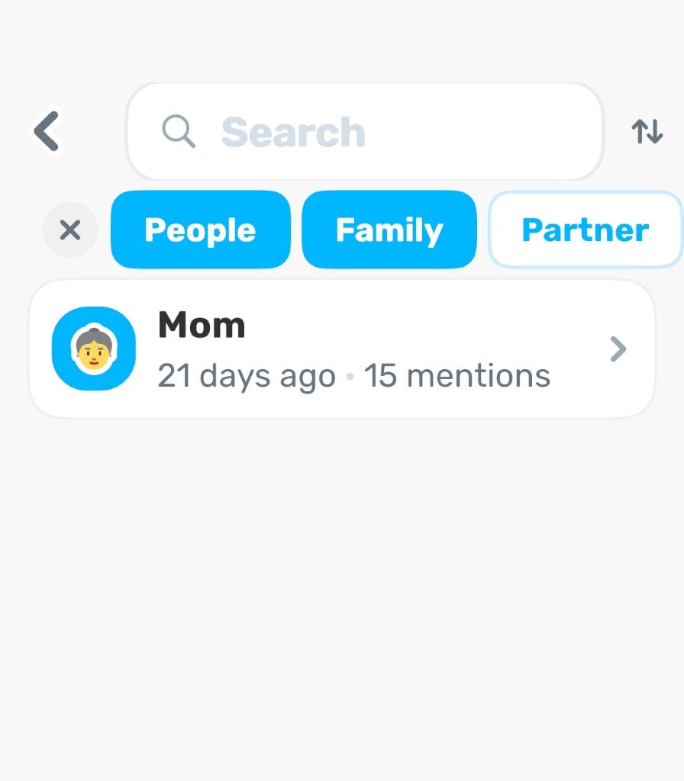This screenshot has width=684, height=781.
Task: Filter results by the Partner tag
Action: click(x=586, y=230)
